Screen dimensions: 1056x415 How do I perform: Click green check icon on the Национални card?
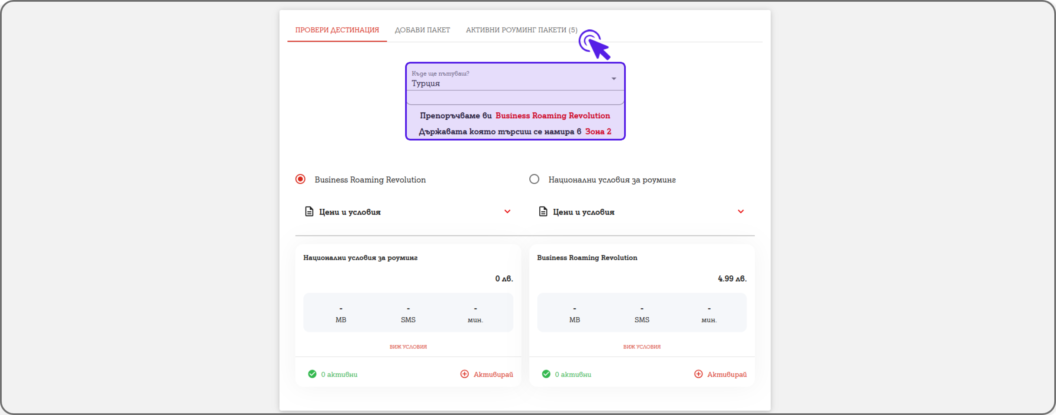(312, 374)
